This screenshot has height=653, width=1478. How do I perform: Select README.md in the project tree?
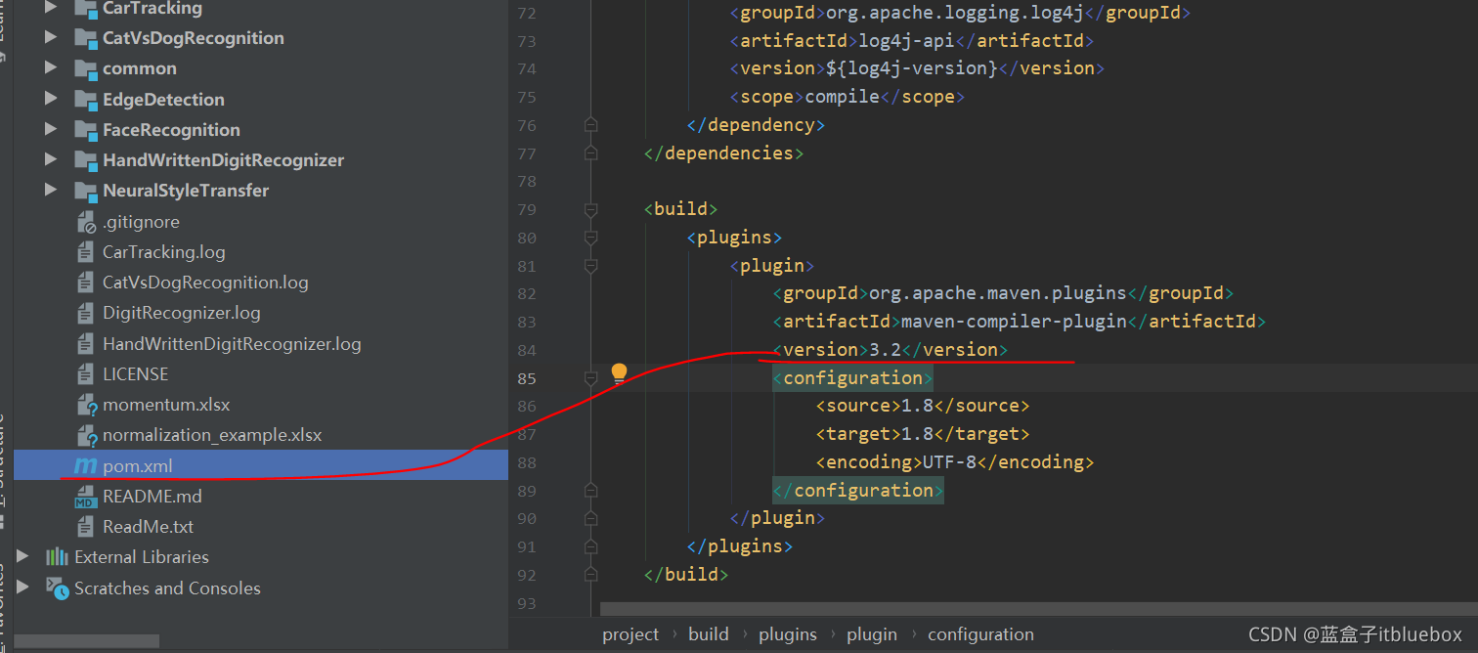(x=152, y=497)
